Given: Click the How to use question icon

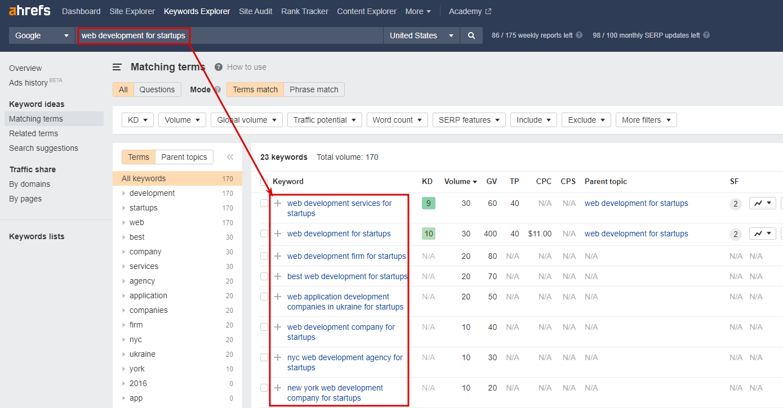Looking at the screenshot, I should (219, 67).
